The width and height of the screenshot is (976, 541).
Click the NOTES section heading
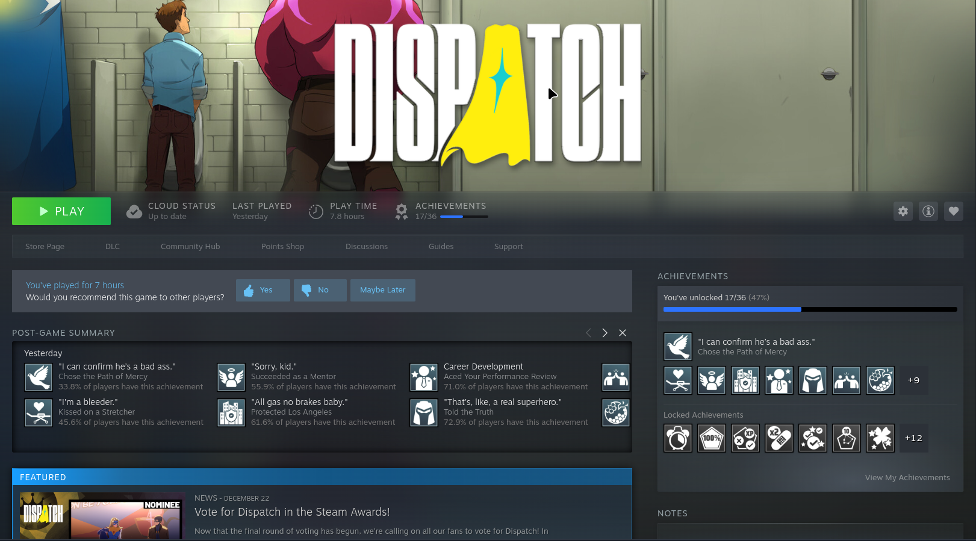tap(673, 513)
